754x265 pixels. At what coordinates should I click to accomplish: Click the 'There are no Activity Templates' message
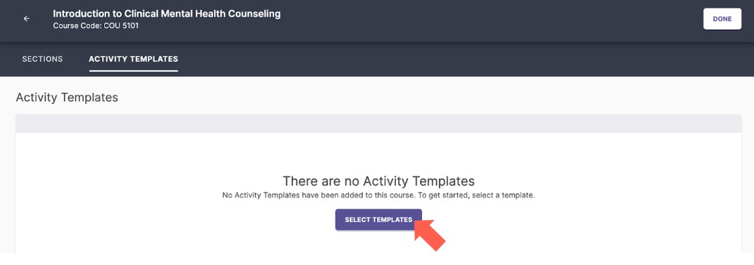(x=378, y=181)
